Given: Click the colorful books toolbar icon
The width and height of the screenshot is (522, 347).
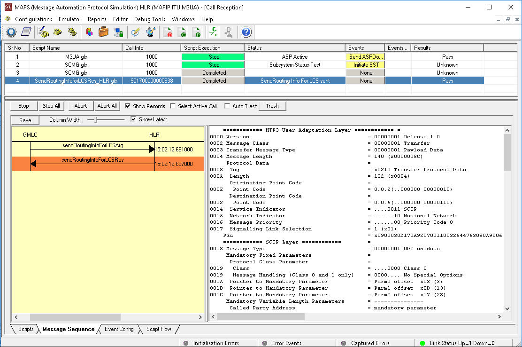Looking at the screenshot, I should 89,32.
